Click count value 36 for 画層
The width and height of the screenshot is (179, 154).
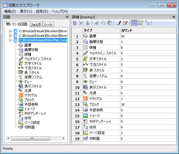[x=122, y=36]
